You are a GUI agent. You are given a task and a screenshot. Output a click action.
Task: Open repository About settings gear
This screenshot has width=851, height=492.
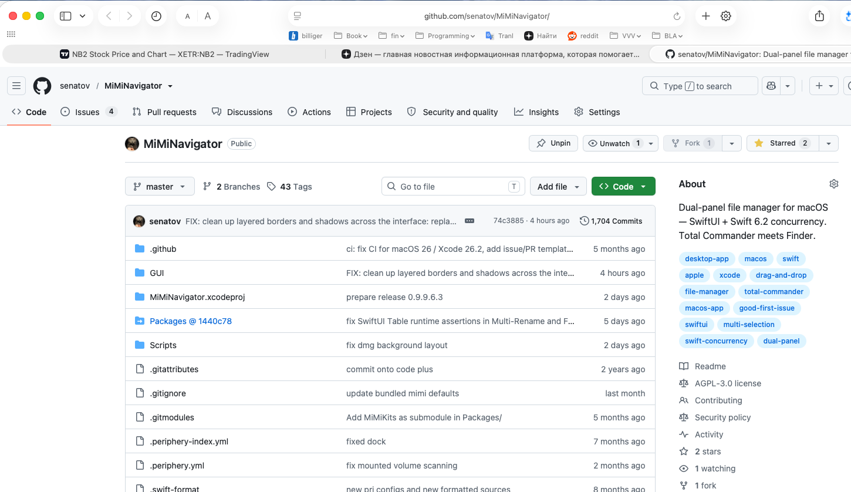click(x=834, y=184)
